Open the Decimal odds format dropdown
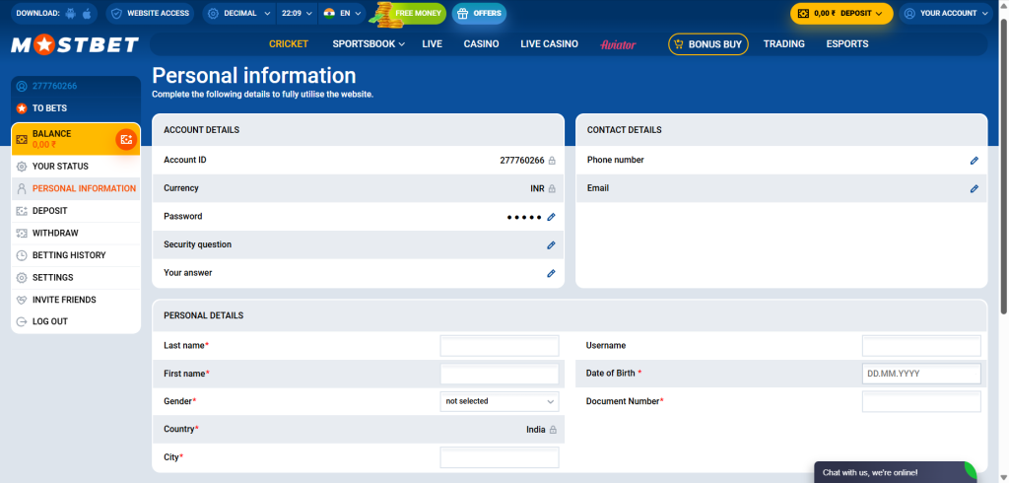The width and height of the screenshot is (1009, 483). pos(239,13)
